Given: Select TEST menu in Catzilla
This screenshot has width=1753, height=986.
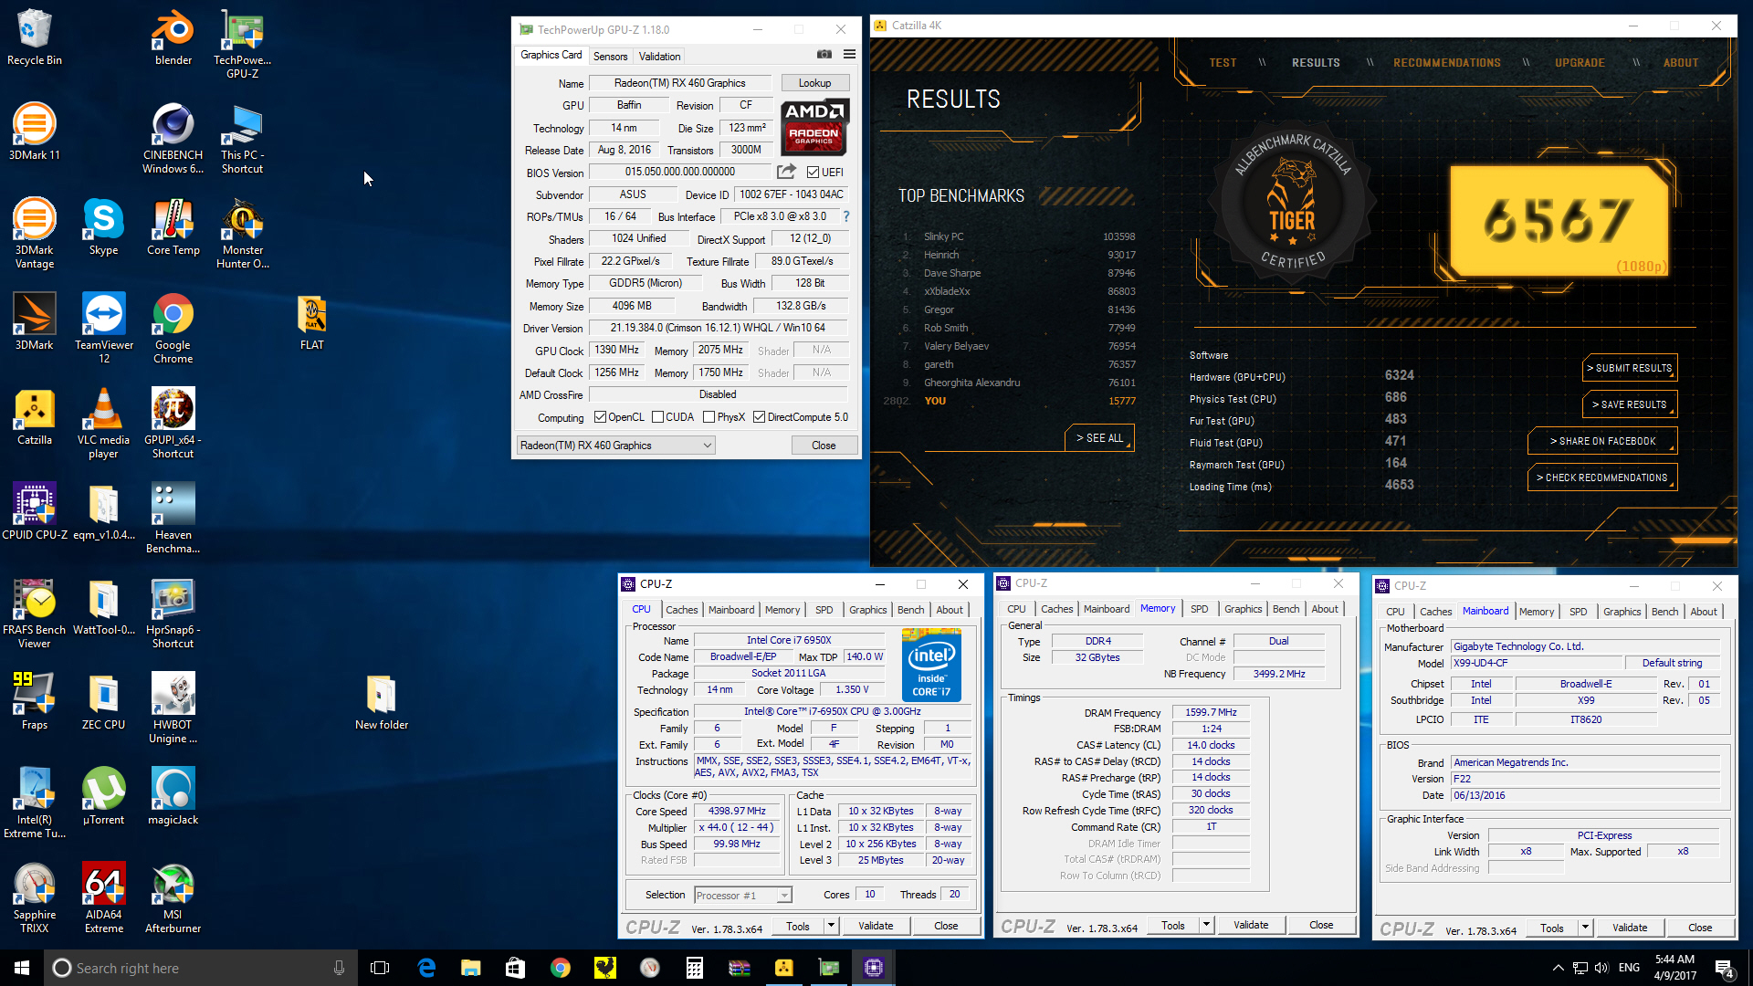Looking at the screenshot, I should 1223,63.
